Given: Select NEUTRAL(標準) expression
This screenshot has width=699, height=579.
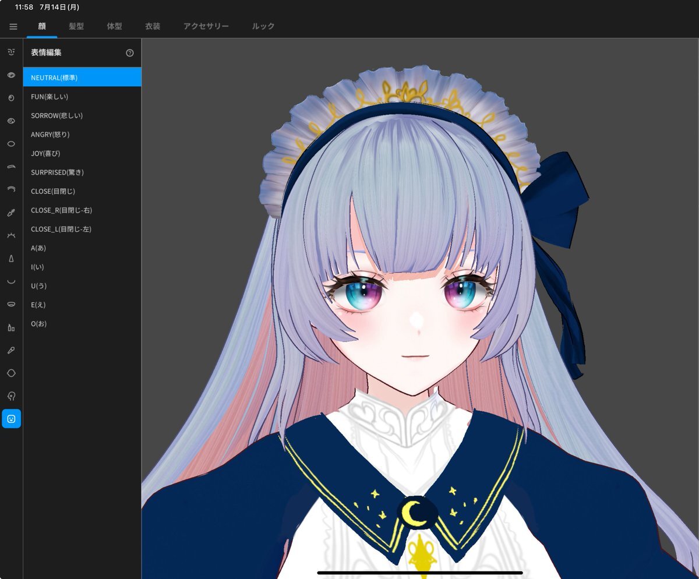Looking at the screenshot, I should tap(82, 77).
